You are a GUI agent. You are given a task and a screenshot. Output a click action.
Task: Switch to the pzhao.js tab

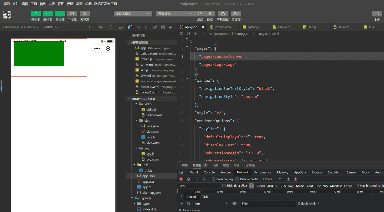(253, 27)
